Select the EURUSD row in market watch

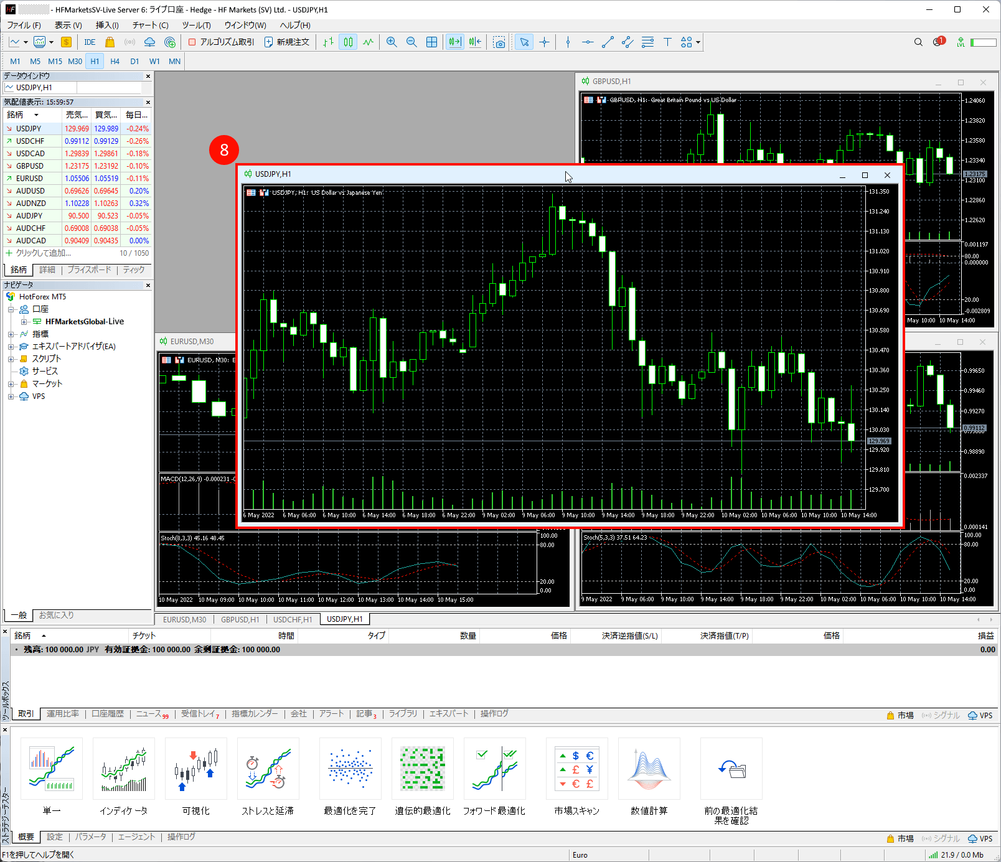tap(30, 179)
